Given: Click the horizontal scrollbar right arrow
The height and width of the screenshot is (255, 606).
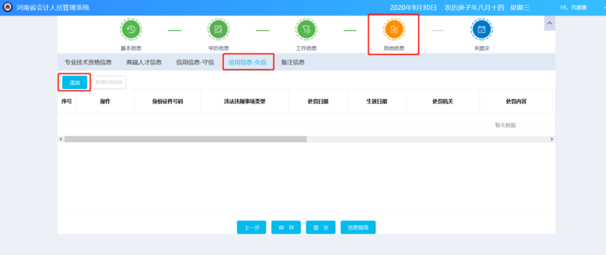Looking at the screenshot, I should point(551,139).
